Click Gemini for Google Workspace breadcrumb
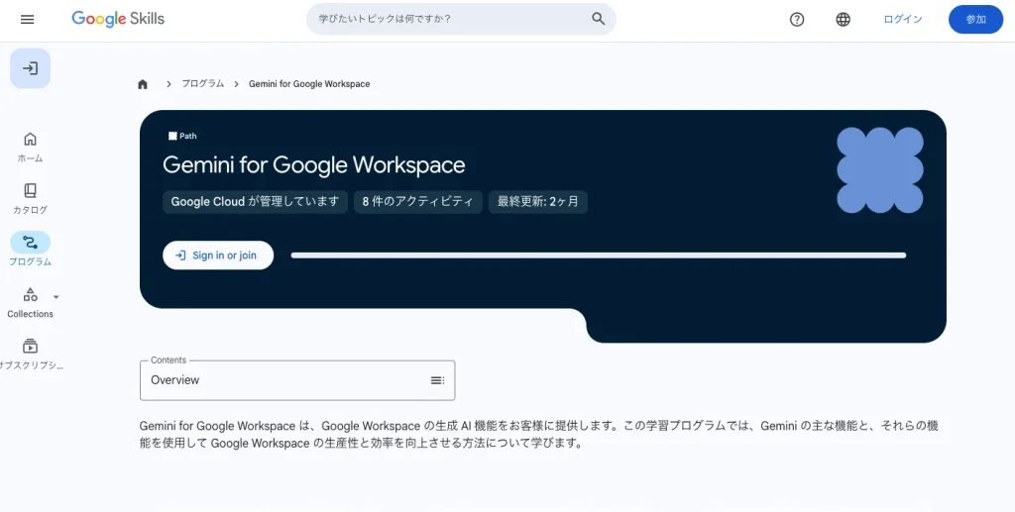 (309, 84)
